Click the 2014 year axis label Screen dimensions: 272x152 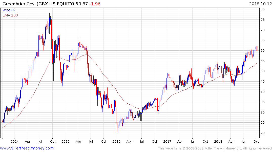pos(15,141)
